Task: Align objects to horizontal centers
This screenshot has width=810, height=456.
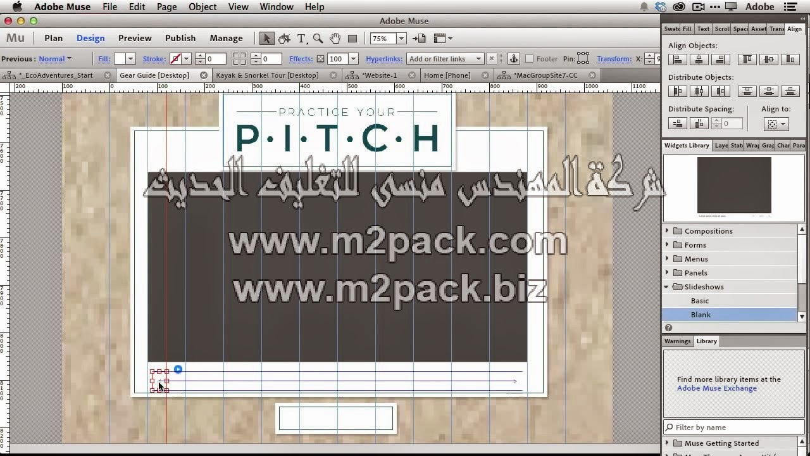Action: tap(699, 60)
